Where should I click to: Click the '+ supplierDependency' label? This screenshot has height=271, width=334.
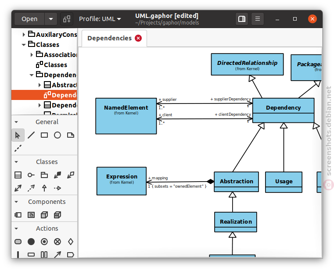[x=231, y=99]
